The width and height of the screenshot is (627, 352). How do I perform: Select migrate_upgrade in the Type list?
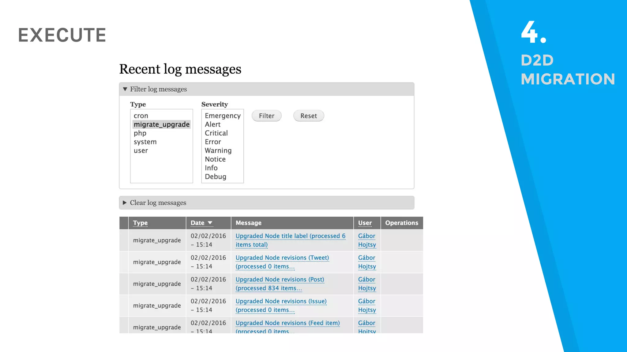(x=161, y=124)
